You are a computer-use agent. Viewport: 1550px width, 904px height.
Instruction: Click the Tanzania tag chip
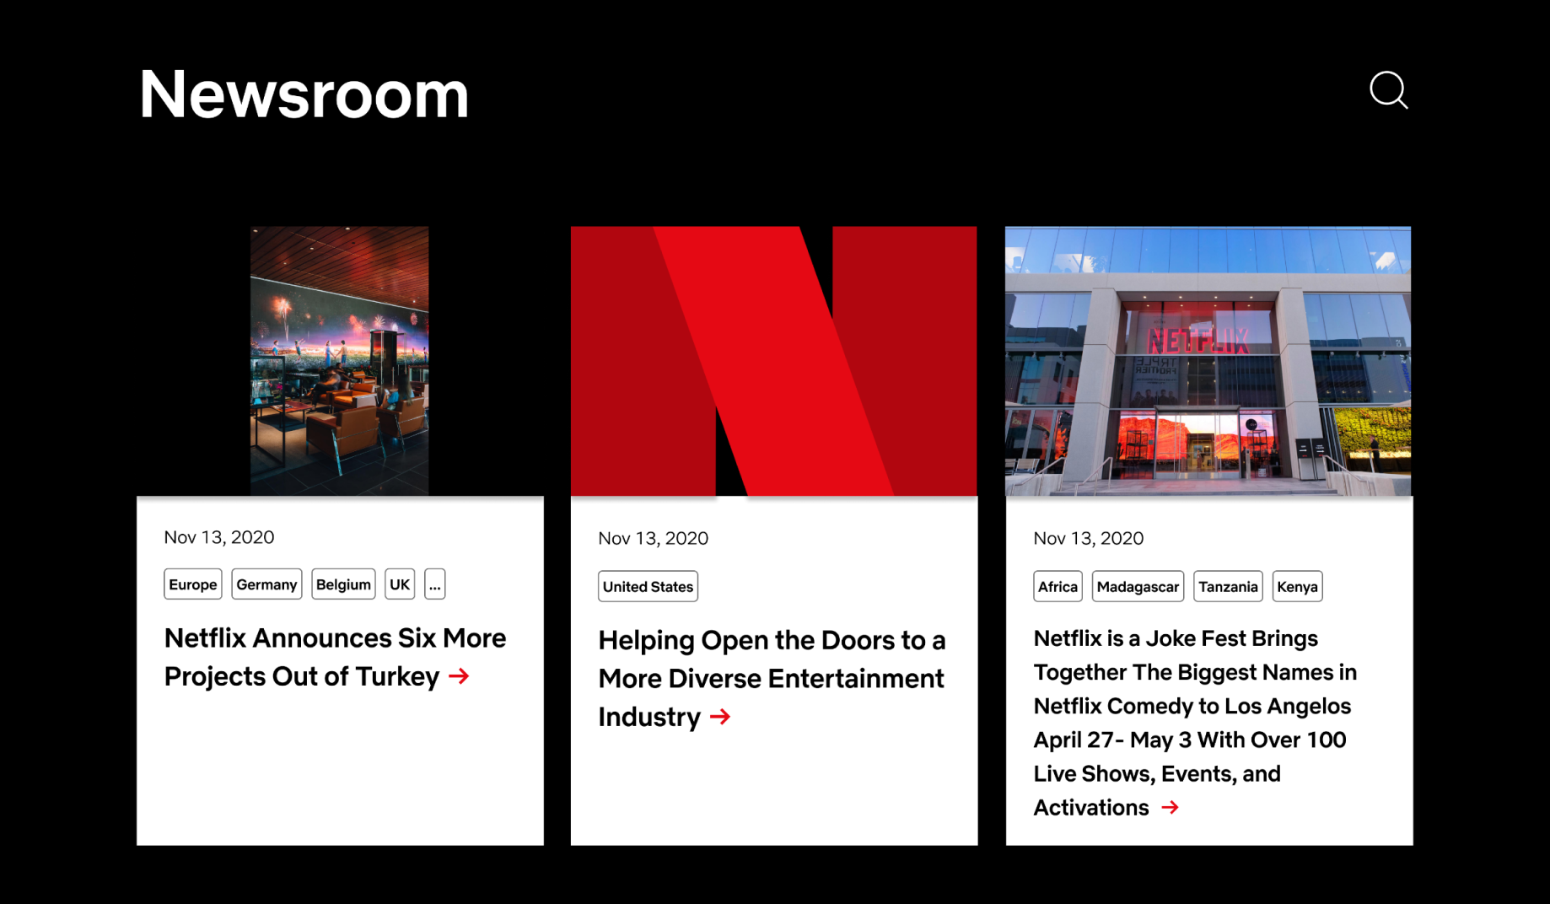click(1227, 586)
